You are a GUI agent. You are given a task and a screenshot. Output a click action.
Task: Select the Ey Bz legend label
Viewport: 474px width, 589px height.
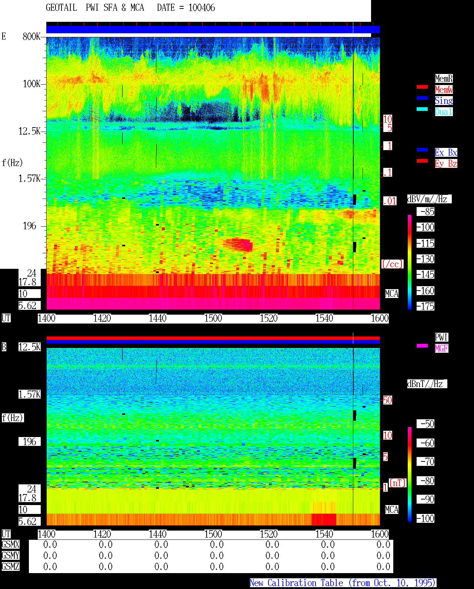446,163
